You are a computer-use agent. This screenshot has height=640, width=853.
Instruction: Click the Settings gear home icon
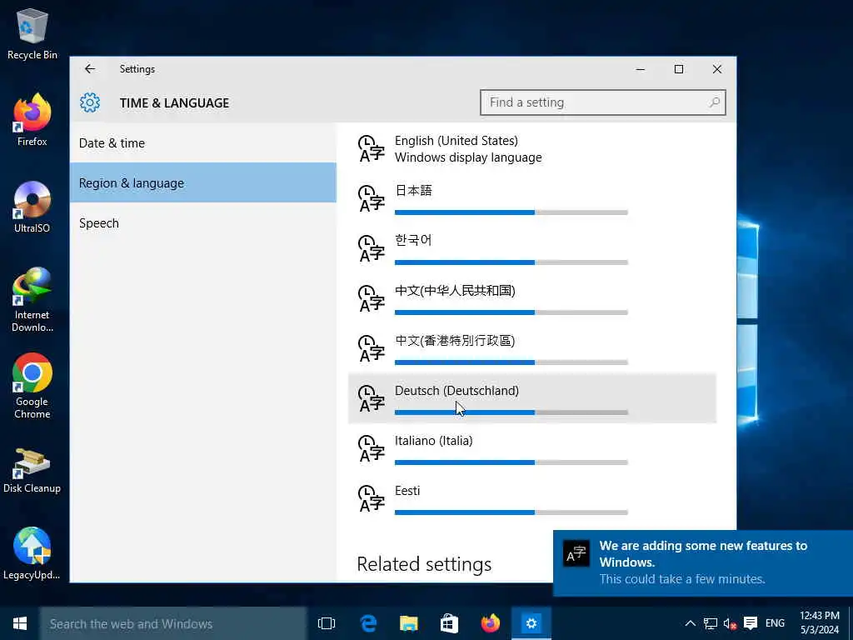pyautogui.click(x=90, y=102)
